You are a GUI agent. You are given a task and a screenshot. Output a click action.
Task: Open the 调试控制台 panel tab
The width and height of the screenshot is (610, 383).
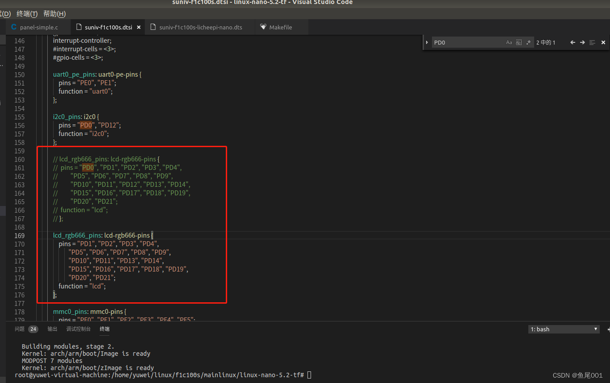point(79,329)
